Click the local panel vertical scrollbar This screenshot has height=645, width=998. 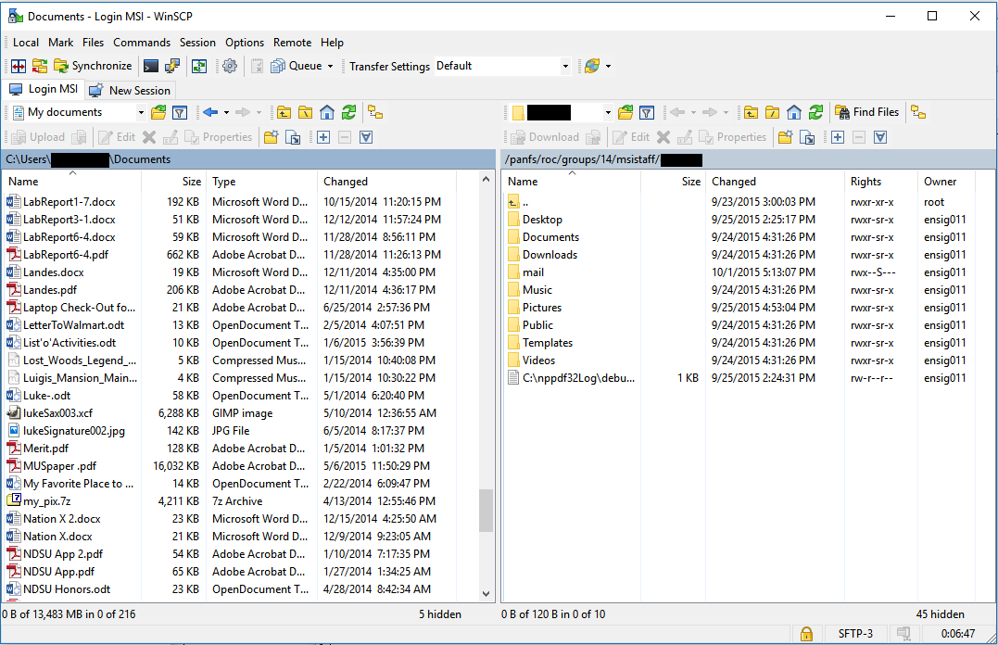click(x=486, y=511)
